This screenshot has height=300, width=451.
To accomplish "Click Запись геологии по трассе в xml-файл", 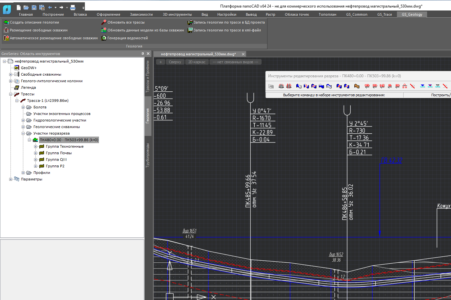I will coord(224,30).
